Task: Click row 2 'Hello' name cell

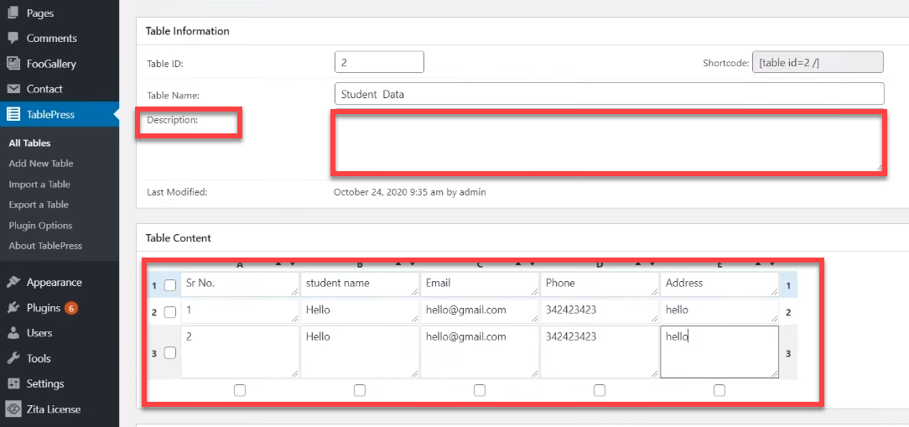Action: pos(360,311)
